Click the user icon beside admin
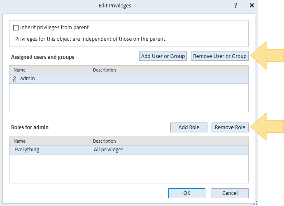 [15, 79]
